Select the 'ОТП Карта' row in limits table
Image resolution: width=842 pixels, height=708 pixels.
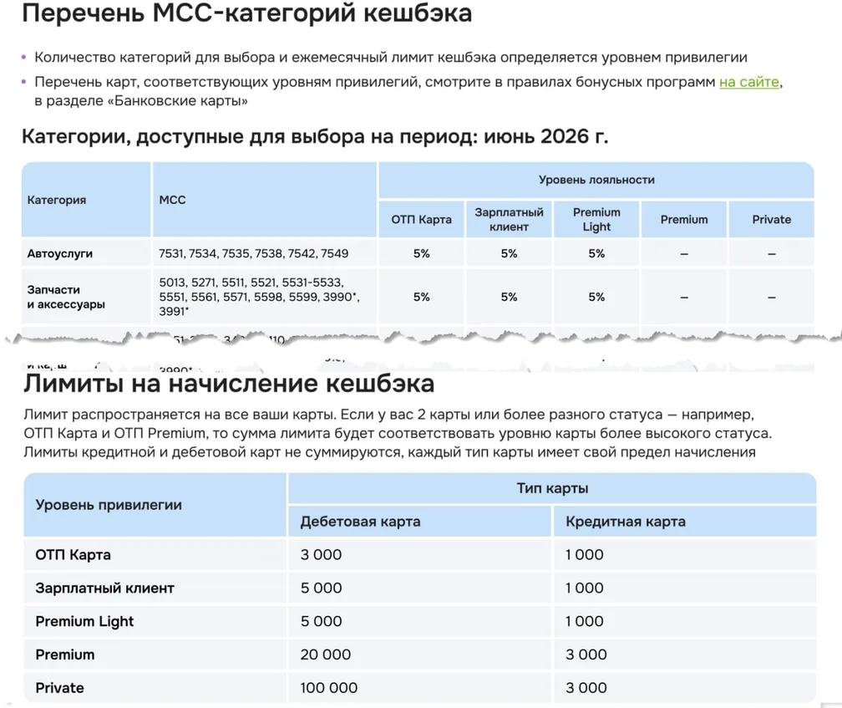(420, 555)
